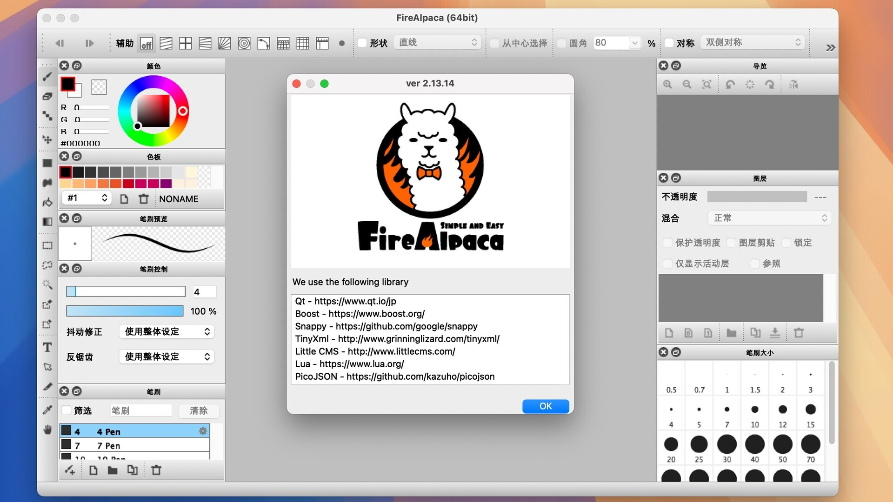Open the palette #1 selector
893x502 pixels.
click(x=86, y=198)
